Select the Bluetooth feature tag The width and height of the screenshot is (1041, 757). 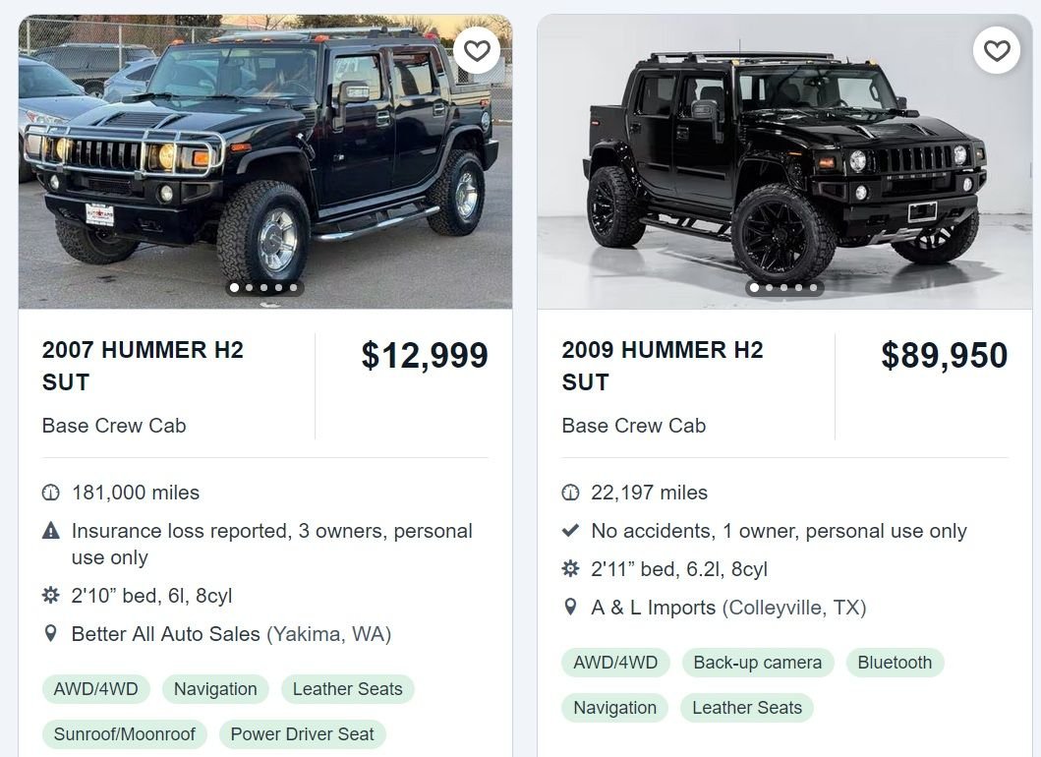[x=895, y=663]
